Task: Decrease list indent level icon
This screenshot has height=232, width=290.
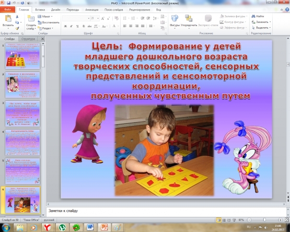Action: click(x=143, y=18)
